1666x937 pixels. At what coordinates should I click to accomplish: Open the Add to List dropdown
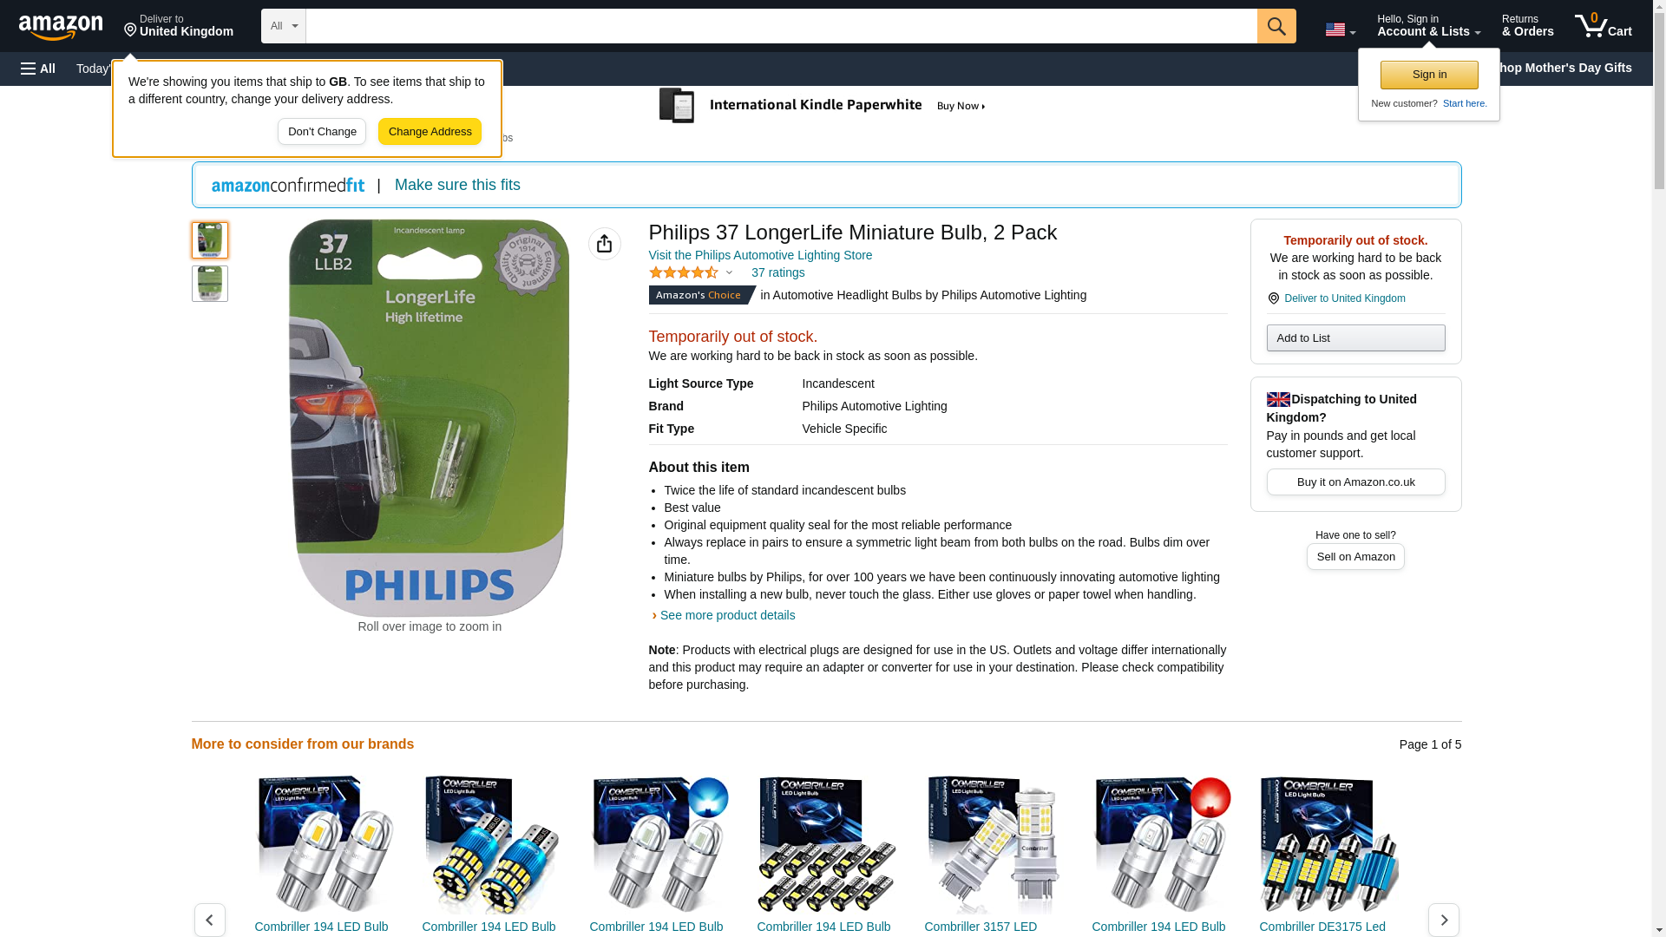pyautogui.click(x=1355, y=337)
